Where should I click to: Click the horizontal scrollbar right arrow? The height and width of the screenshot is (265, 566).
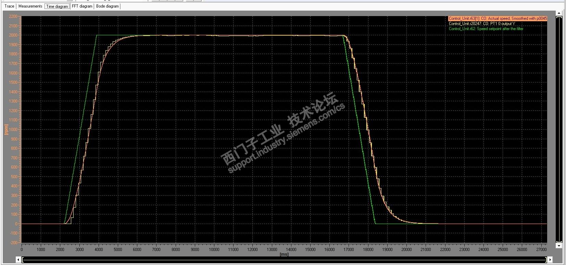click(550, 260)
